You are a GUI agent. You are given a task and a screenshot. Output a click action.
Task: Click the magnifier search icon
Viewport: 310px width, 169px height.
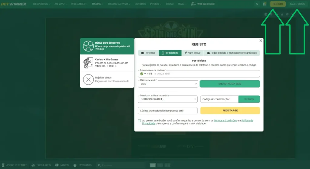point(99,165)
